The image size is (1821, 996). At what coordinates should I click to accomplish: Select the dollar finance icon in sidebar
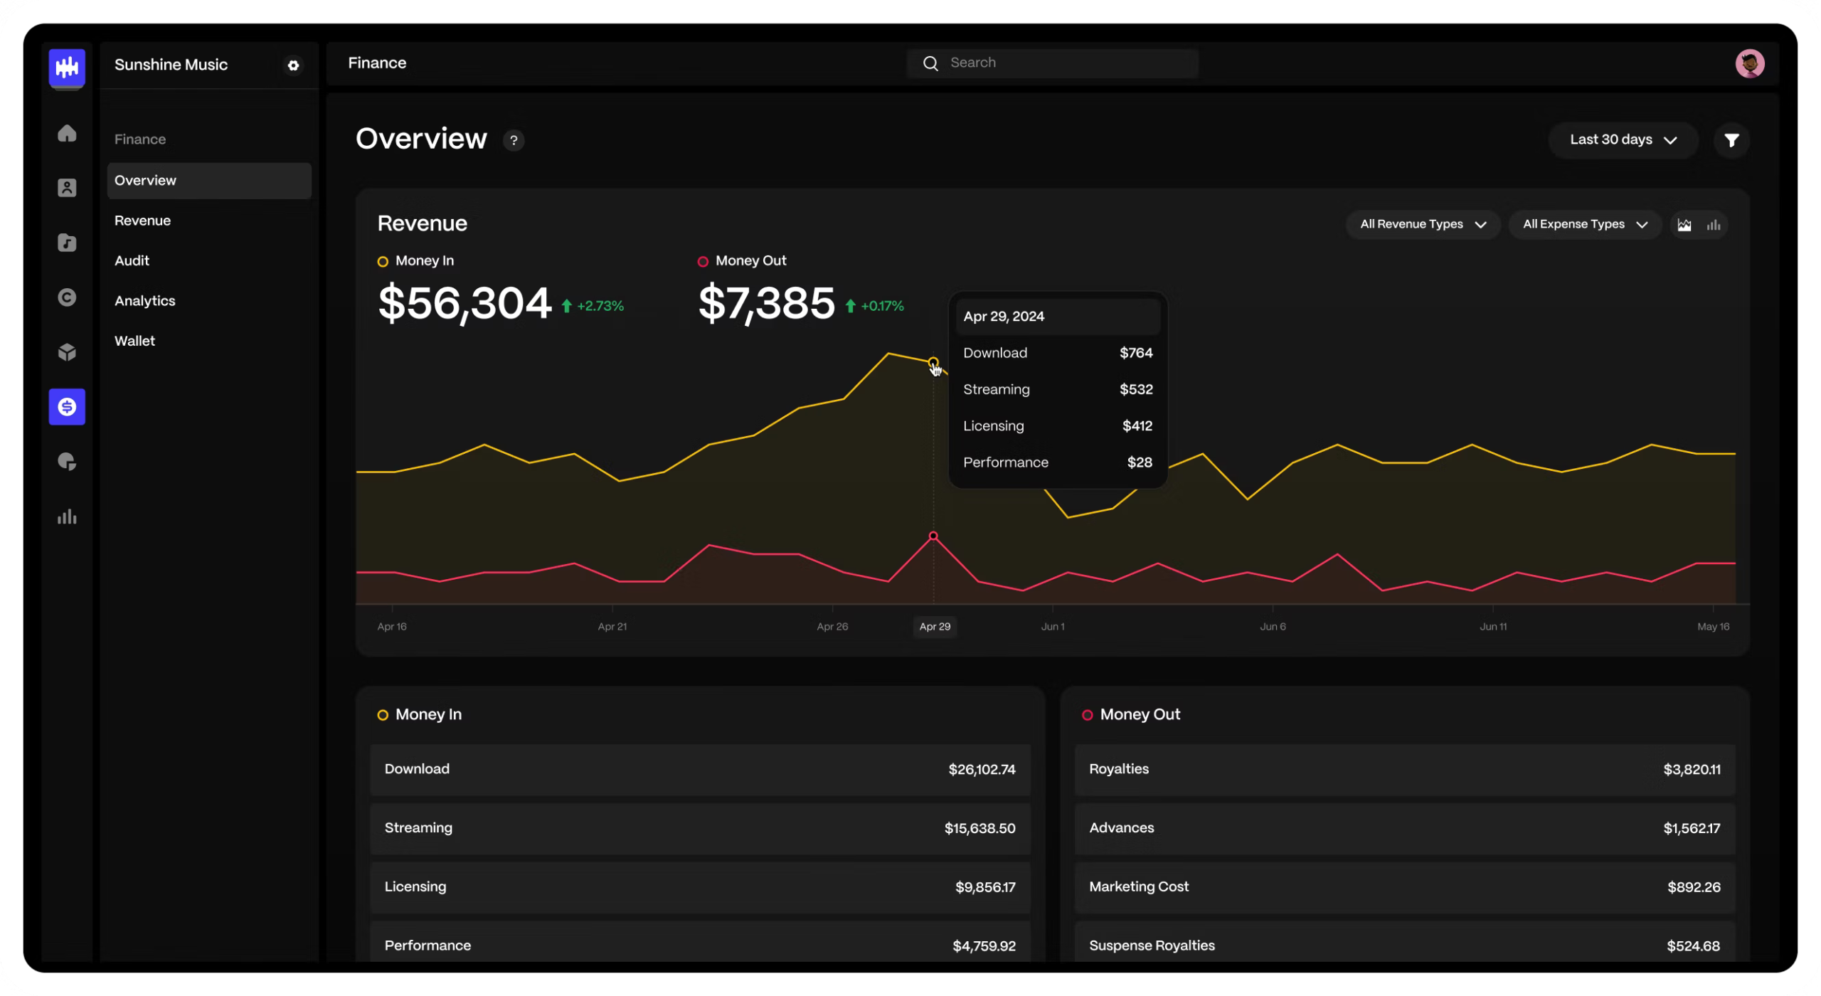(x=67, y=407)
